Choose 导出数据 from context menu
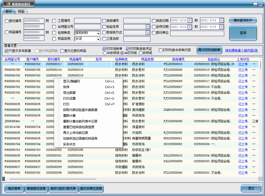 (69, 93)
